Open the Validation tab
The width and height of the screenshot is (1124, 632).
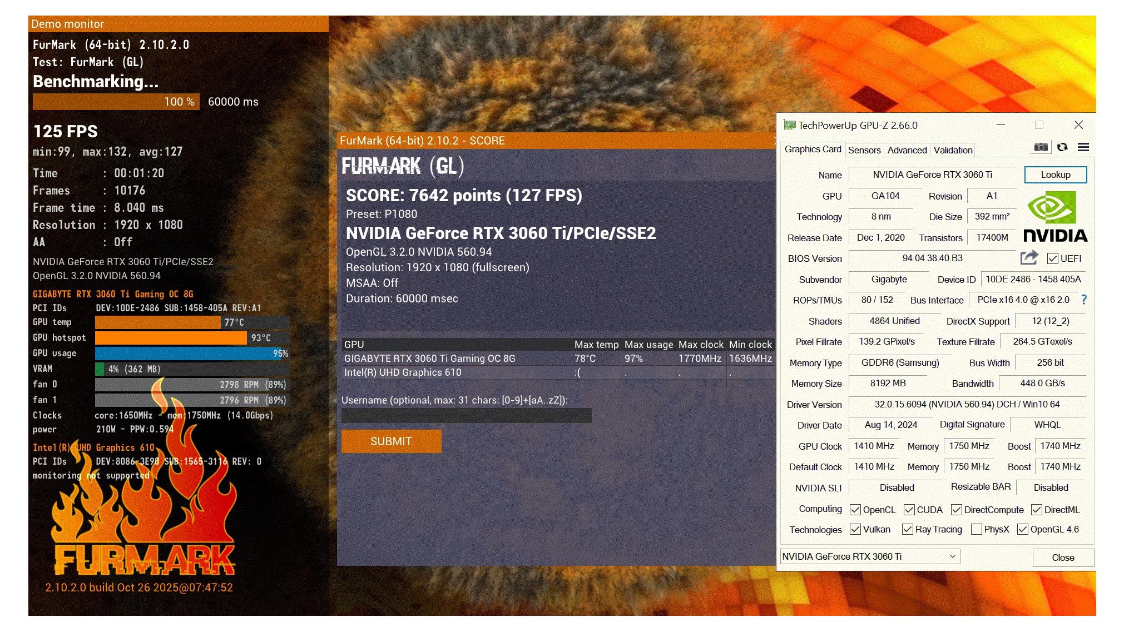(953, 150)
